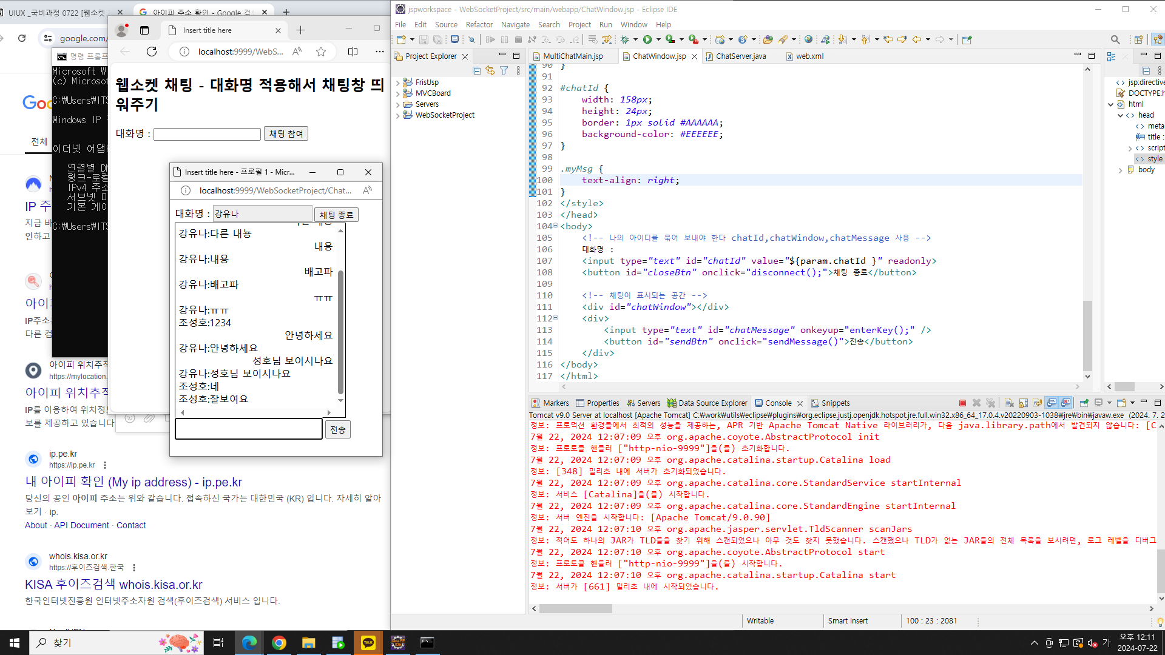Toggle show console when standard out changes

pos(1052,403)
